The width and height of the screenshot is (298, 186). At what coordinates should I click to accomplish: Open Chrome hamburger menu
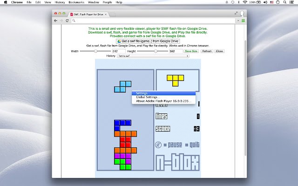pyautogui.click(x=243, y=20)
